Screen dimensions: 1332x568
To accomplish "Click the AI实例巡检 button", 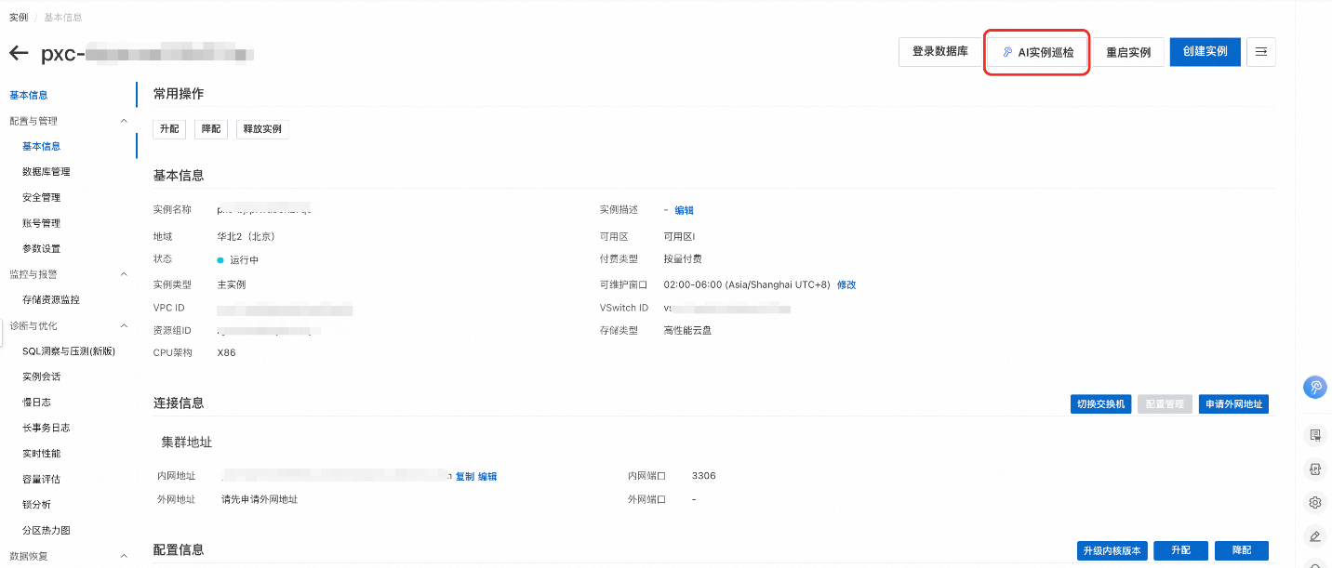I will 1037,52.
